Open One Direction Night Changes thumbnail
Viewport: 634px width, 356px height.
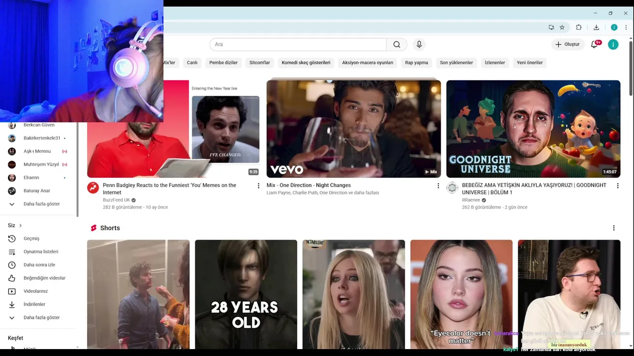pyautogui.click(x=354, y=129)
